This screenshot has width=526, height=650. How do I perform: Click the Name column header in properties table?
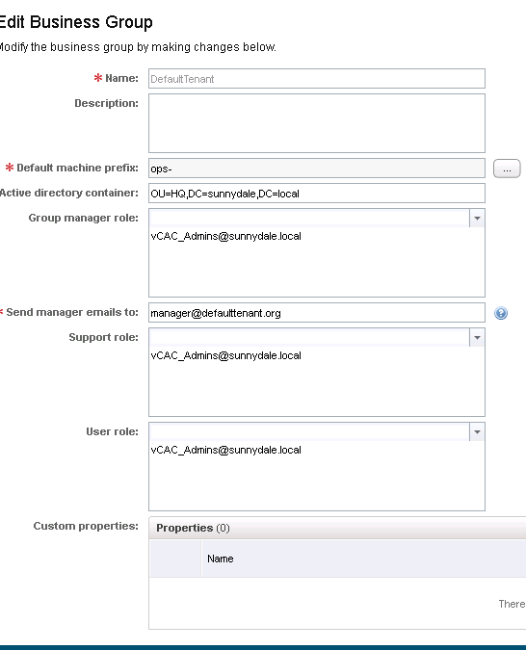pos(364,559)
